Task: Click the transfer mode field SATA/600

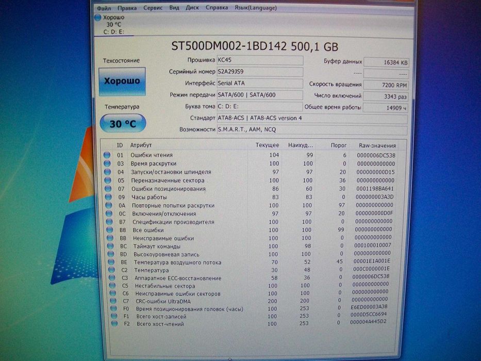Action: click(x=260, y=95)
